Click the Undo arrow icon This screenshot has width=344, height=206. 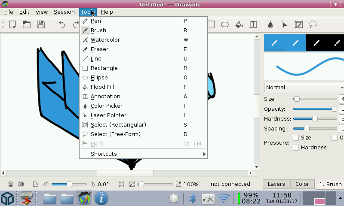pyautogui.click(x=62, y=24)
